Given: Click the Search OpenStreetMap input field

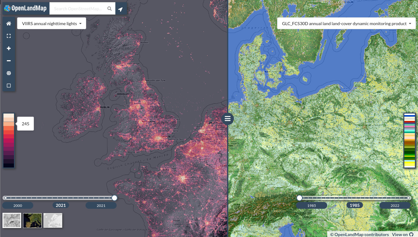Looking at the screenshot, I should click(78, 8).
